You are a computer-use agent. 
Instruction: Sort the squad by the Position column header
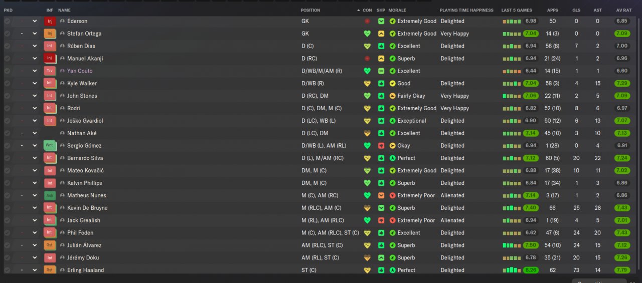pyautogui.click(x=310, y=10)
